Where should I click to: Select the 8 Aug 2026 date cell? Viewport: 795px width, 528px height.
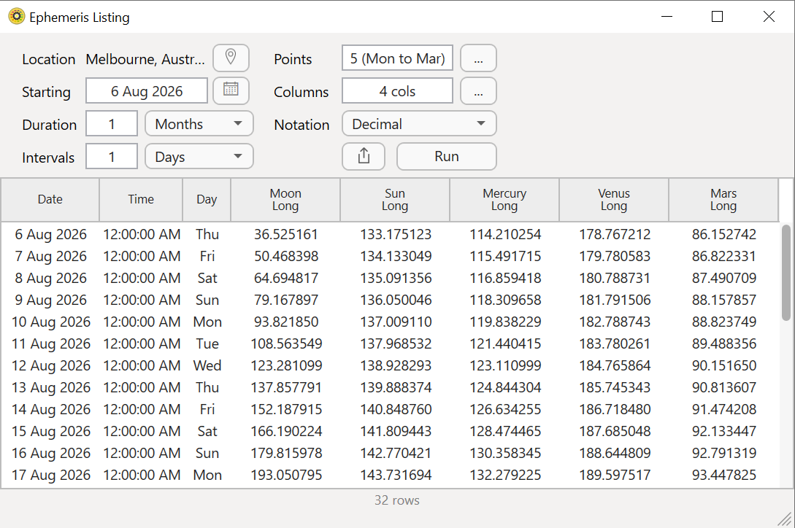50,278
